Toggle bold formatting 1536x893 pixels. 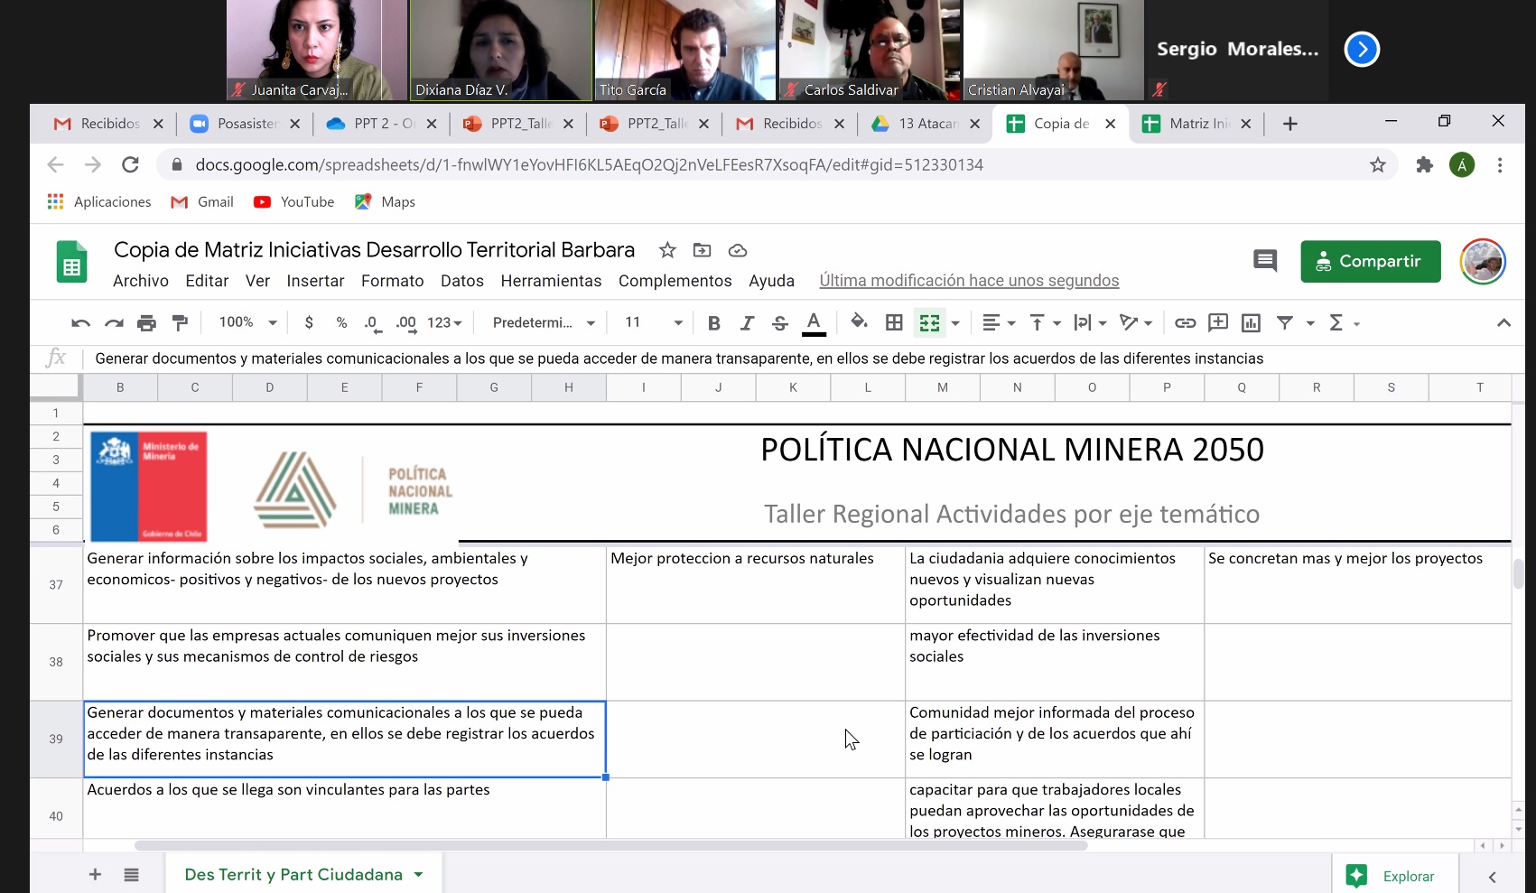coord(713,322)
